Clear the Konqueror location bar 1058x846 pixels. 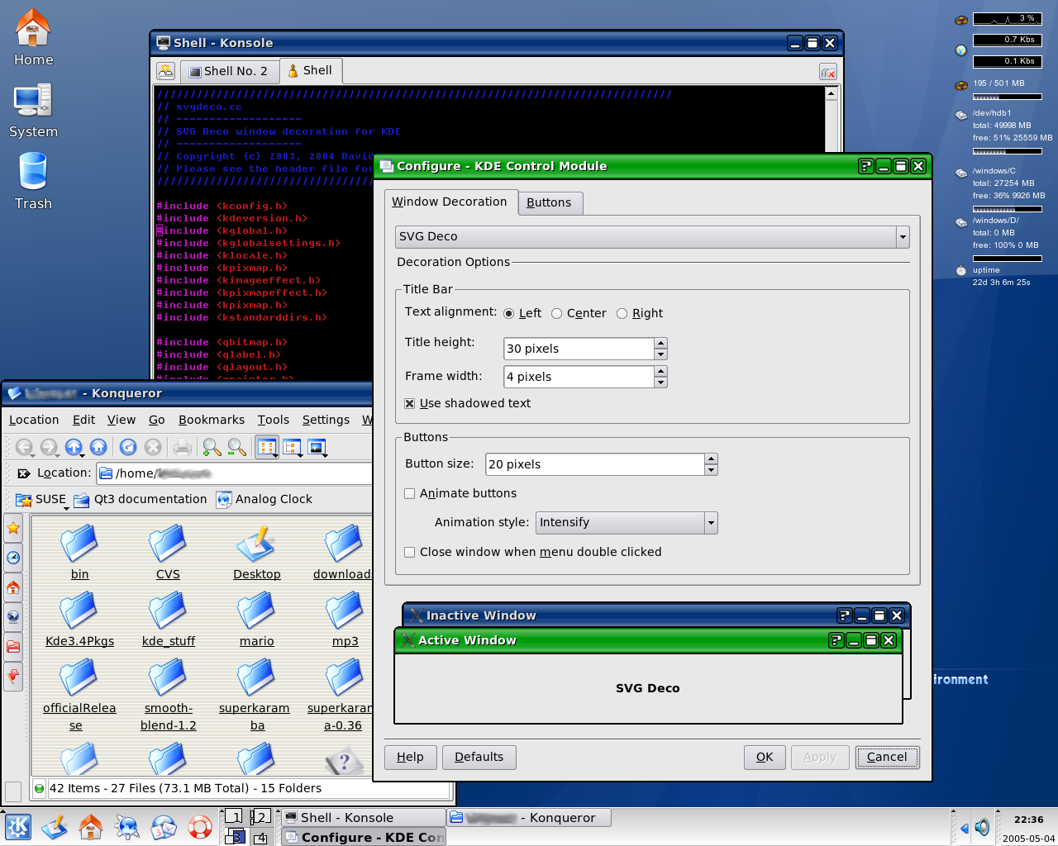[x=24, y=473]
